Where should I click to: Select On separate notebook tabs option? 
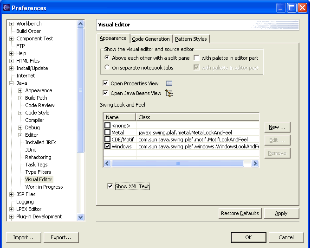point(108,68)
